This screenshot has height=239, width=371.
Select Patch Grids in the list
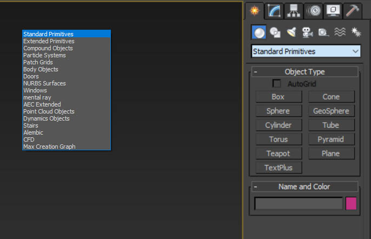point(67,62)
